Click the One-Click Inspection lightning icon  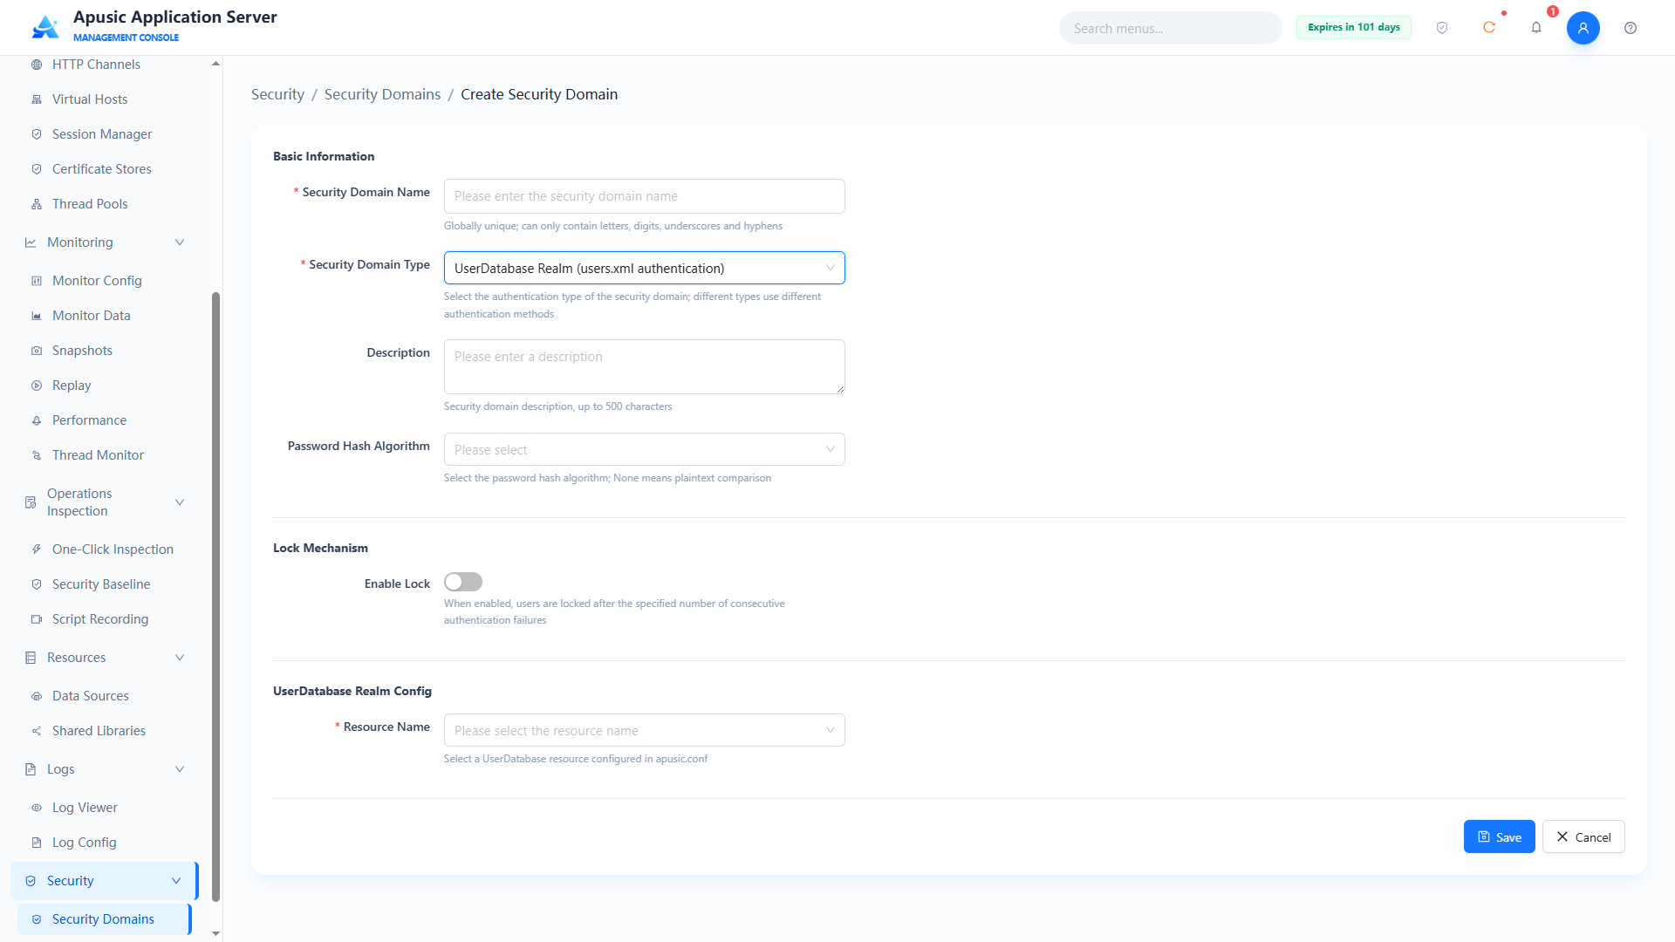tap(37, 549)
